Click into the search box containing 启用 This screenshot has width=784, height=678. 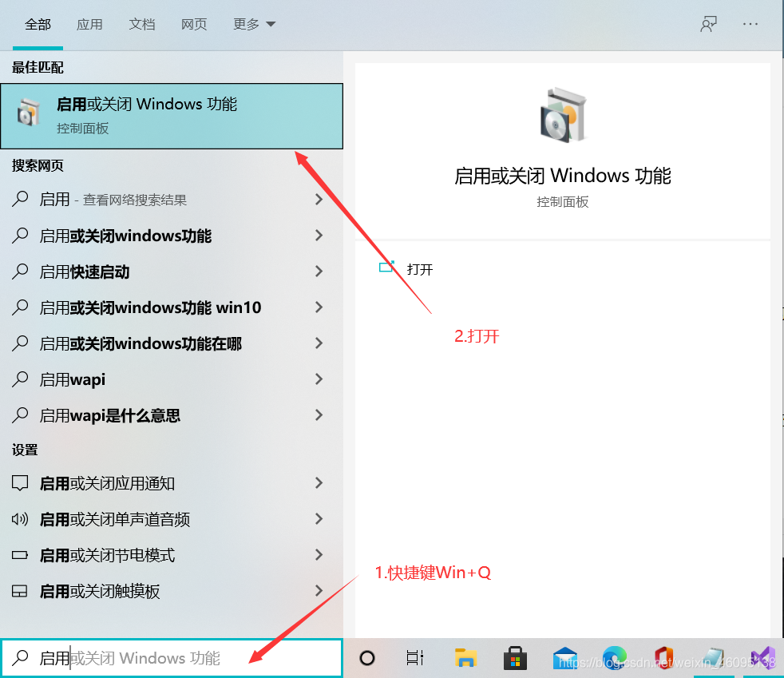click(x=172, y=658)
